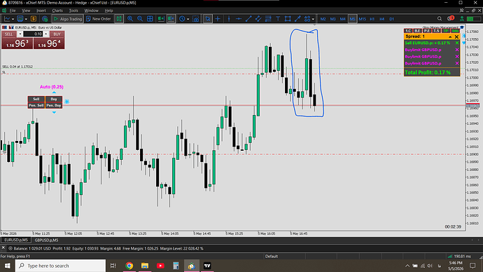Click the green candlestick chart icon
Viewport: 483px width, 272px height.
(x=119, y=19)
